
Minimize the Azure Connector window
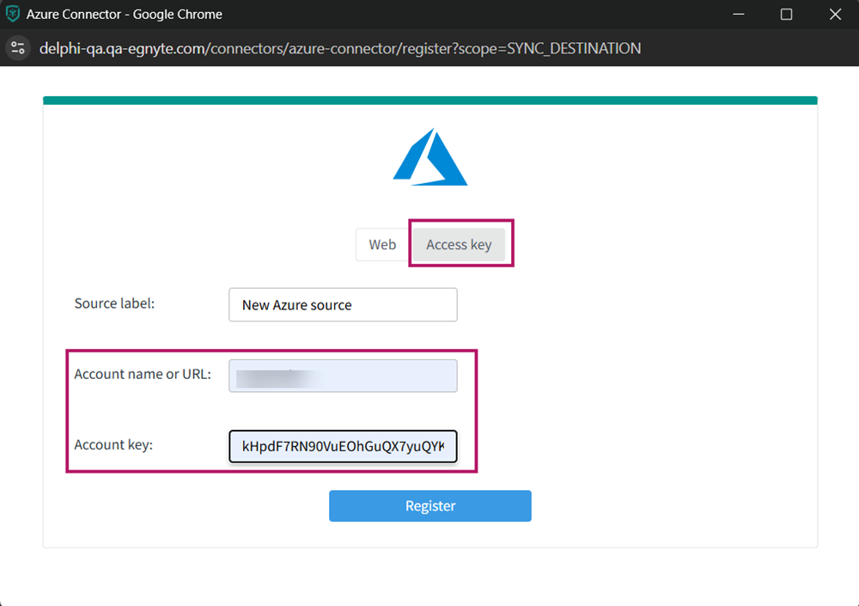737,15
